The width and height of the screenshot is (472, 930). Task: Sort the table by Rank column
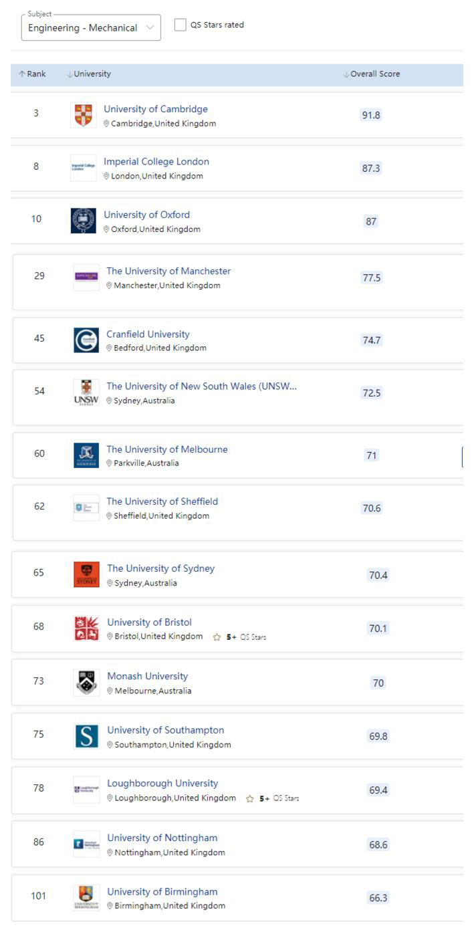[x=32, y=74]
